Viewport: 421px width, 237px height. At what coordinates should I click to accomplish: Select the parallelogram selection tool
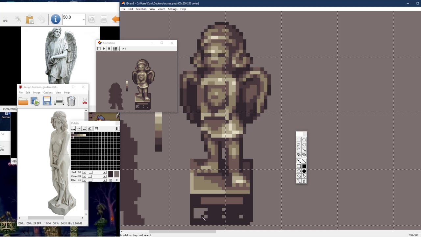299,149
